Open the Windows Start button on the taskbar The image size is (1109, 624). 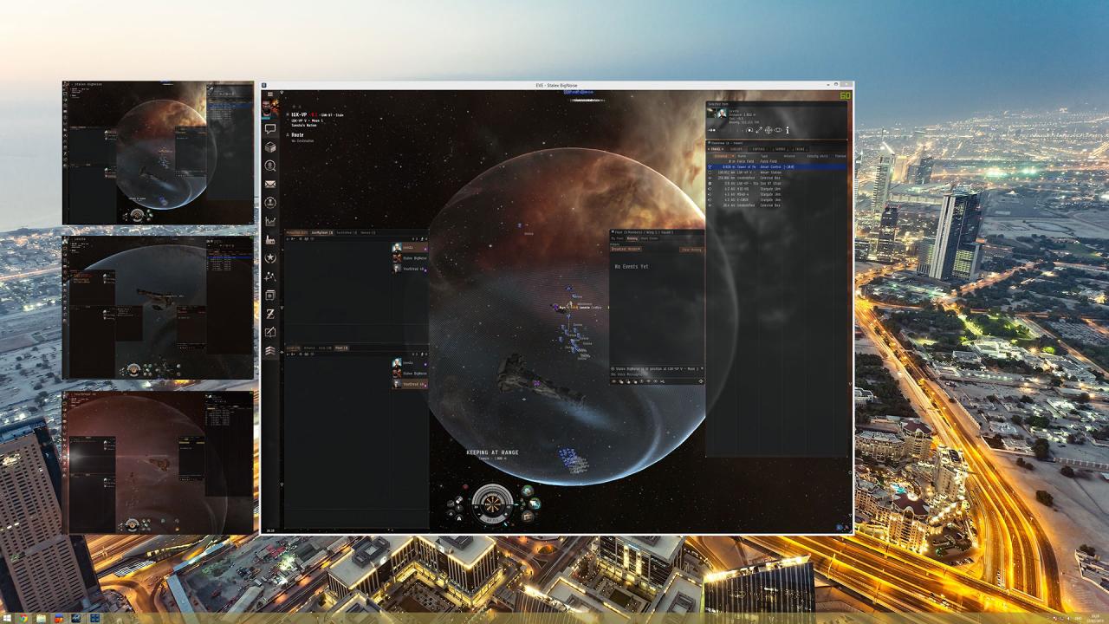[7, 618]
